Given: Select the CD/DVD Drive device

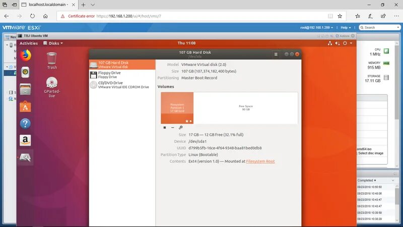Looking at the screenshot, I should tap(122, 85).
